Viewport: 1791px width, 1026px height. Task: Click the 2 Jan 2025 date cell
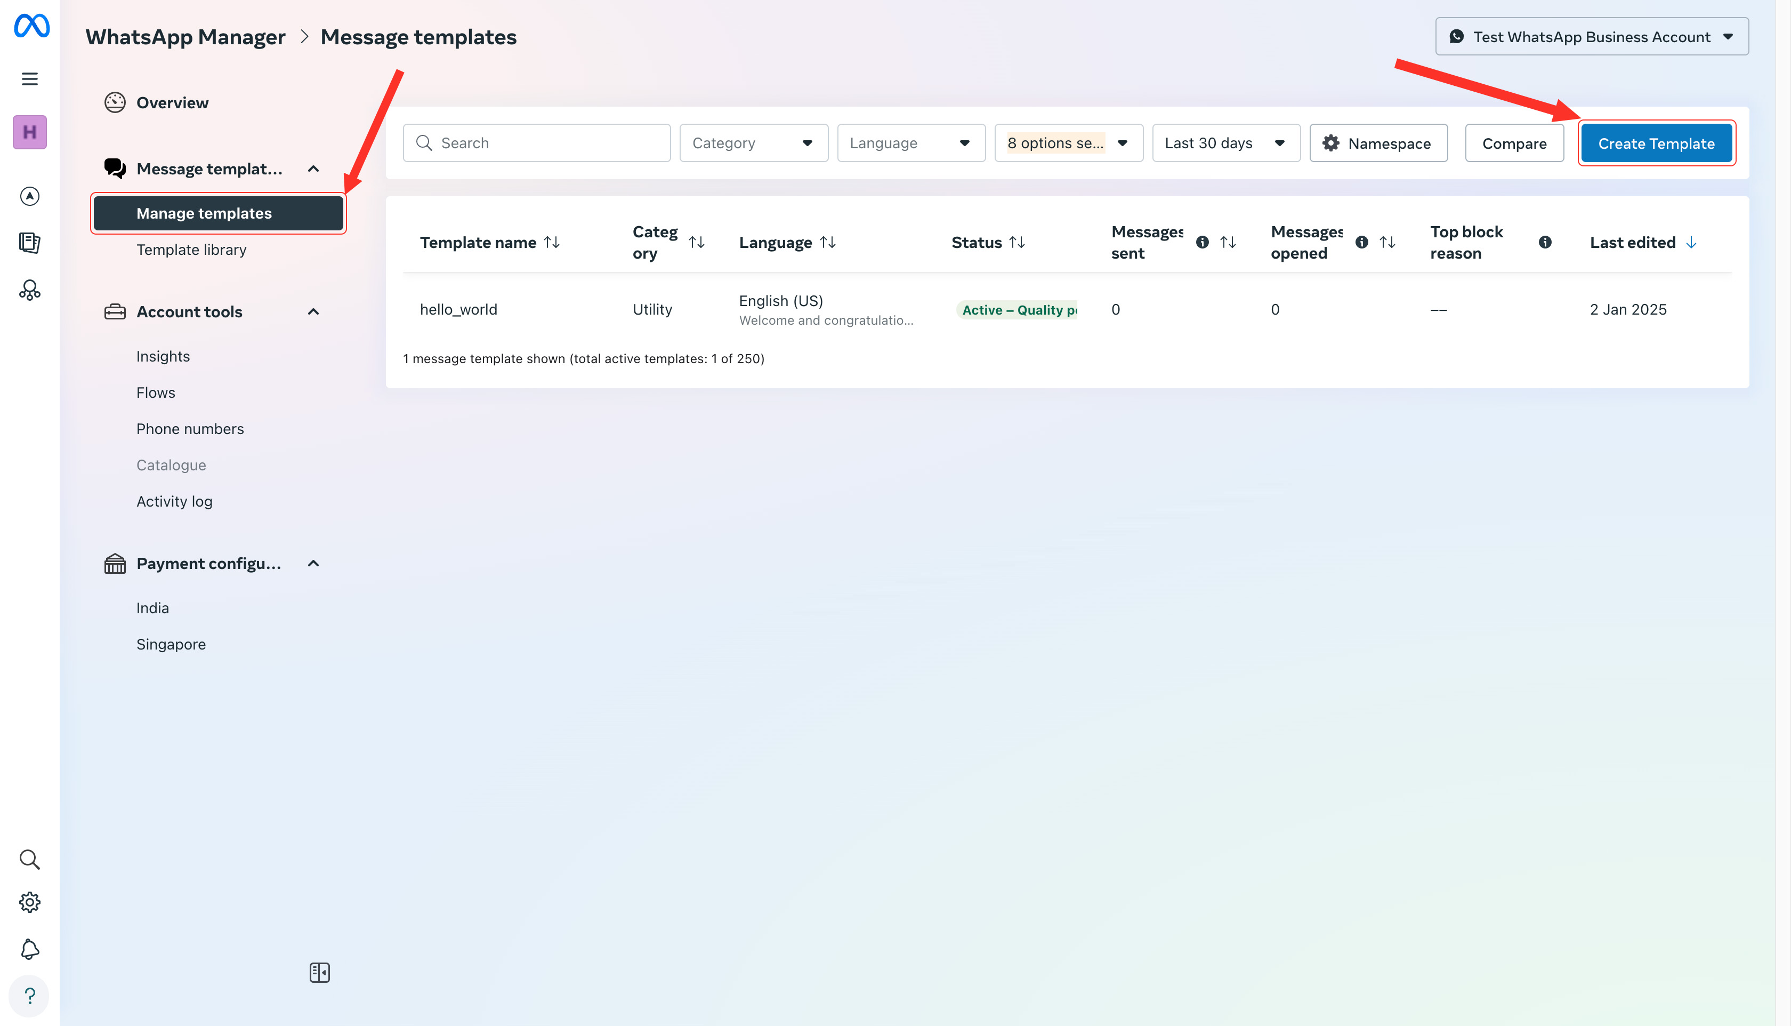pos(1628,309)
